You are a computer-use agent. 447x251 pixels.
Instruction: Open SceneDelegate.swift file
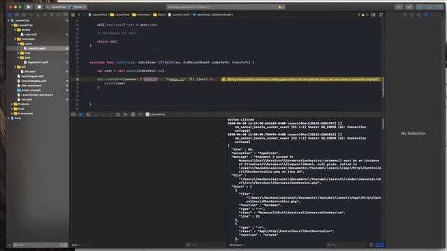pos(34,81)
